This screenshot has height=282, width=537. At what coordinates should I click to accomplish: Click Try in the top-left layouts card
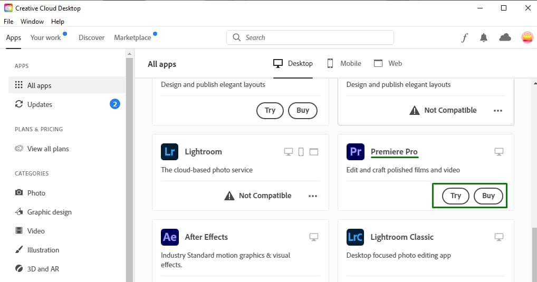270,111
